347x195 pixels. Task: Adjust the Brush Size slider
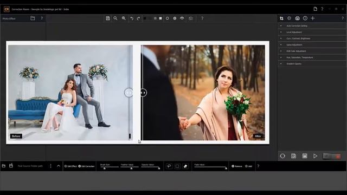[x=110, y=167]
